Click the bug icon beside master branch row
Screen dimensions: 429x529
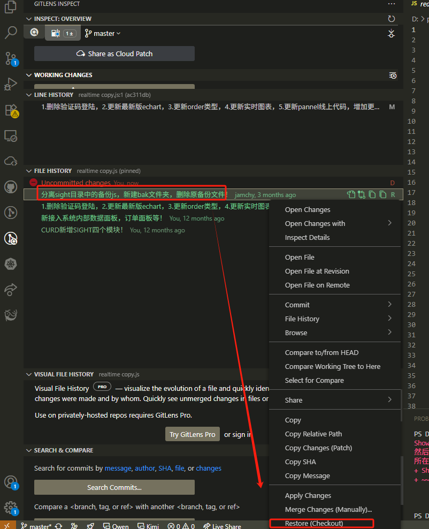coord(391,33)
